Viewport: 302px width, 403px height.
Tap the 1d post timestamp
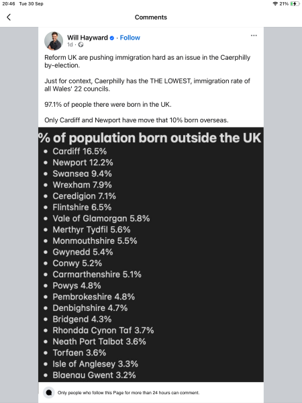tap(70, 45)
